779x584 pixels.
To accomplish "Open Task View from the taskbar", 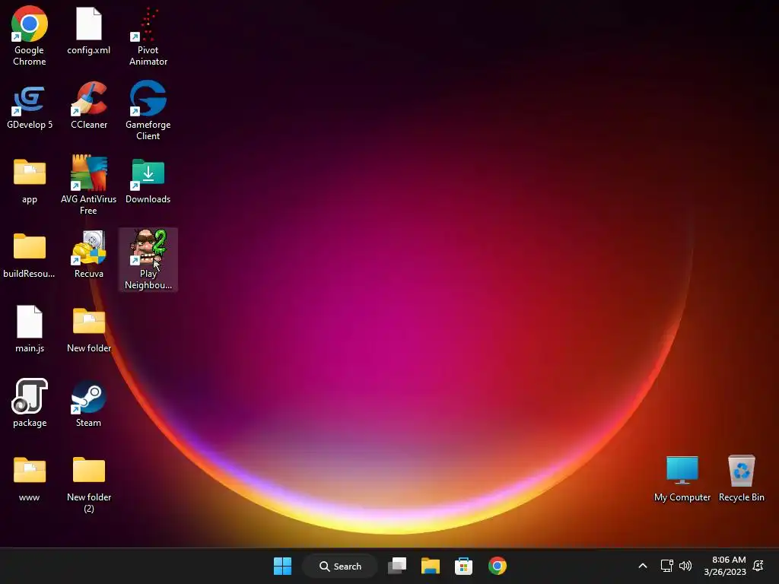I will tap(397, 566).
